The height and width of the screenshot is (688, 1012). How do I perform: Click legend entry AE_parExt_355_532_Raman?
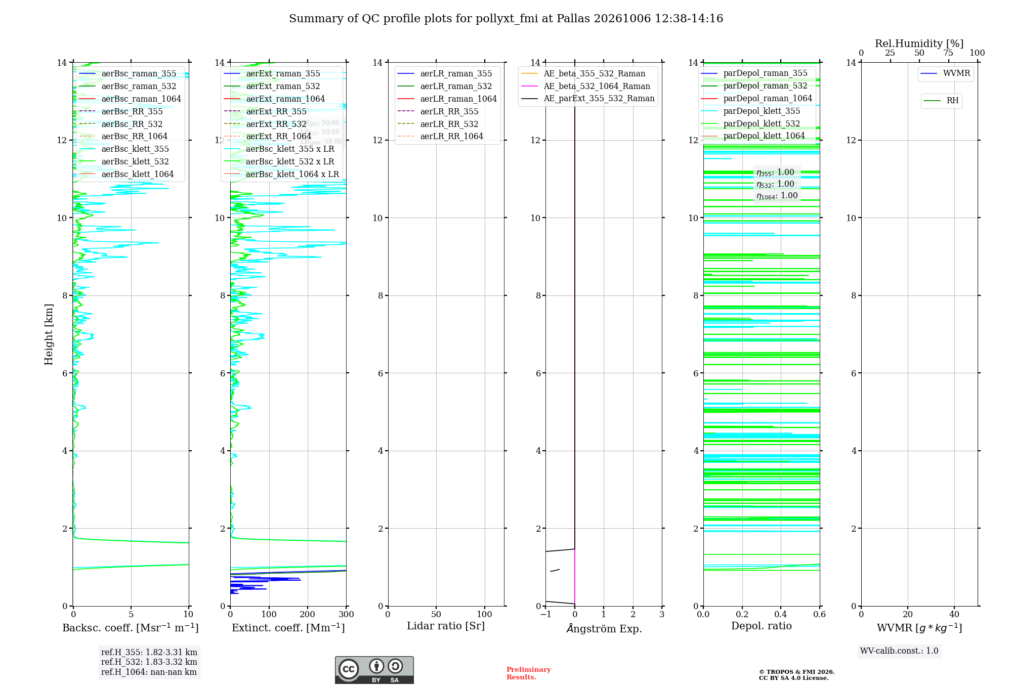599,99
